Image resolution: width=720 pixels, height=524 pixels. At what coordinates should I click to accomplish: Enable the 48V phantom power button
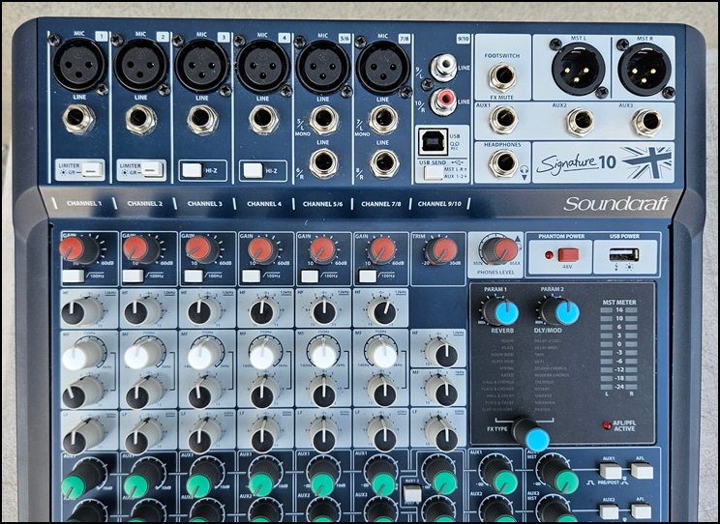pos(568,254)
